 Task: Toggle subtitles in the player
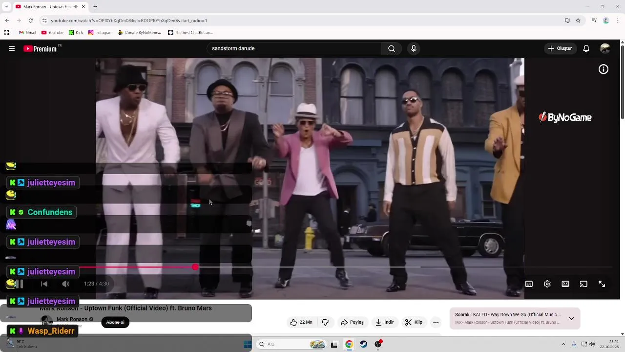tap(529, 284)
